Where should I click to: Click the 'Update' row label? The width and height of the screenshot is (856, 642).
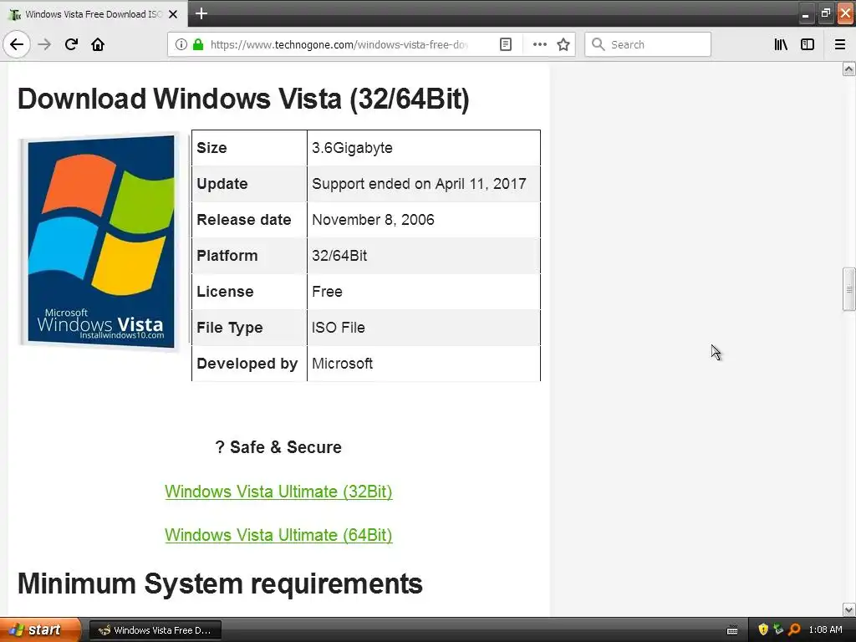point(222,184)
